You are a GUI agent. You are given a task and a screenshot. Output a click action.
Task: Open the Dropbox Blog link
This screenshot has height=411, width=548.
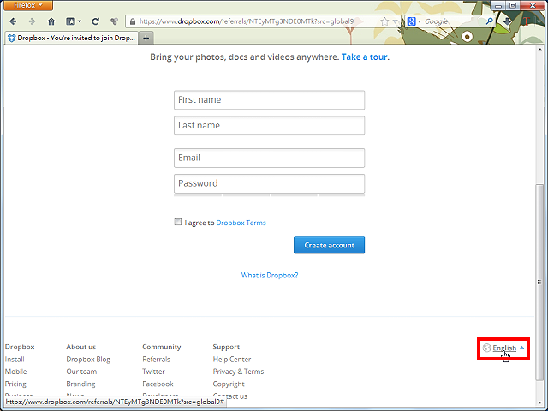88,360
